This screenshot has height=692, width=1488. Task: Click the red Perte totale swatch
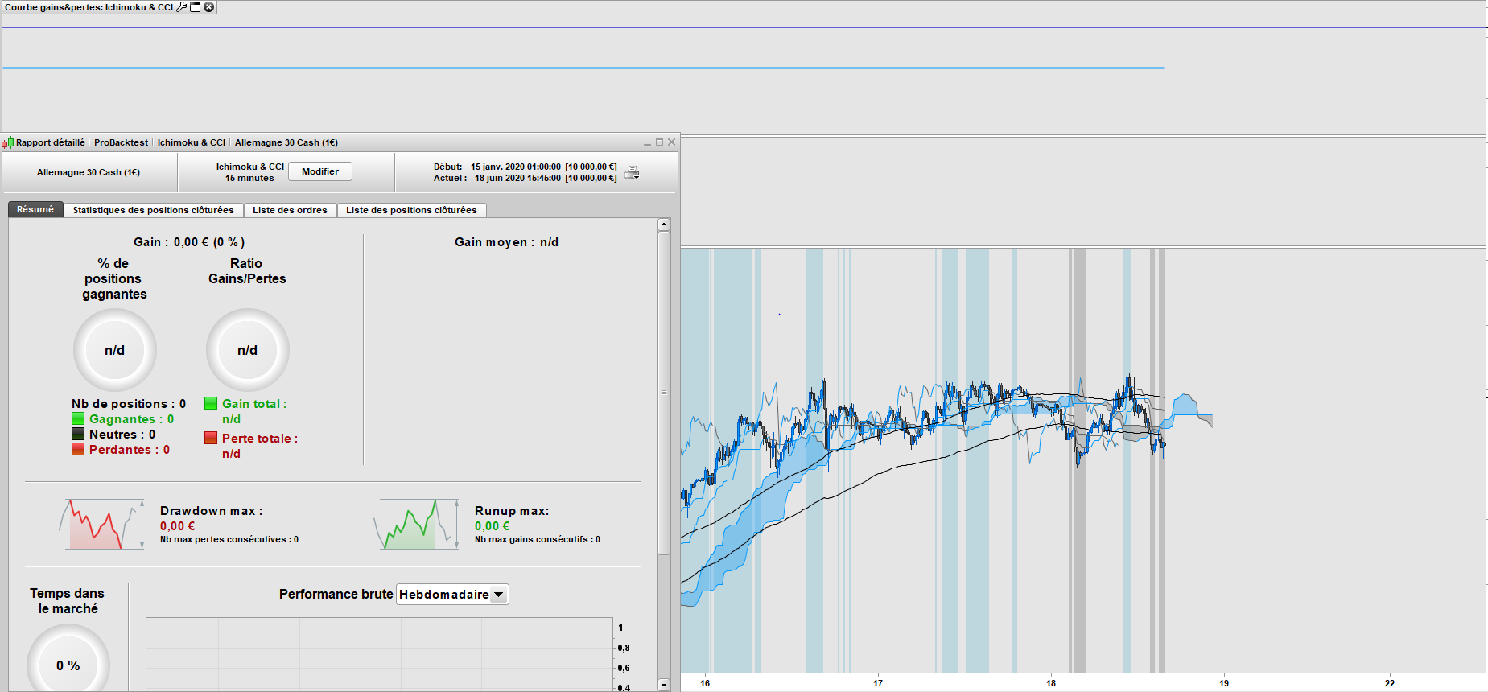pos(211,438)
